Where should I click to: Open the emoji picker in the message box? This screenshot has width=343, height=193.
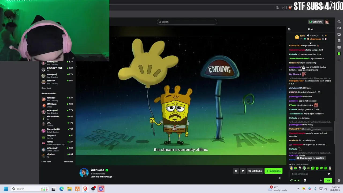(x=329, y=174)
